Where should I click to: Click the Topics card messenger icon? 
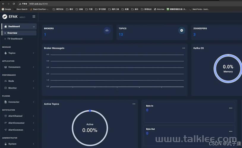click(182, 30)
